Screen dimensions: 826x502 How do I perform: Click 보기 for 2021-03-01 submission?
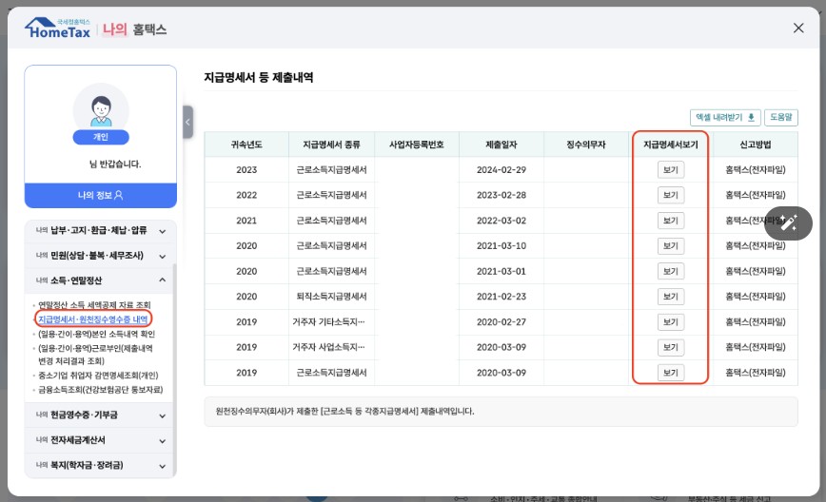tap(671, 271)
